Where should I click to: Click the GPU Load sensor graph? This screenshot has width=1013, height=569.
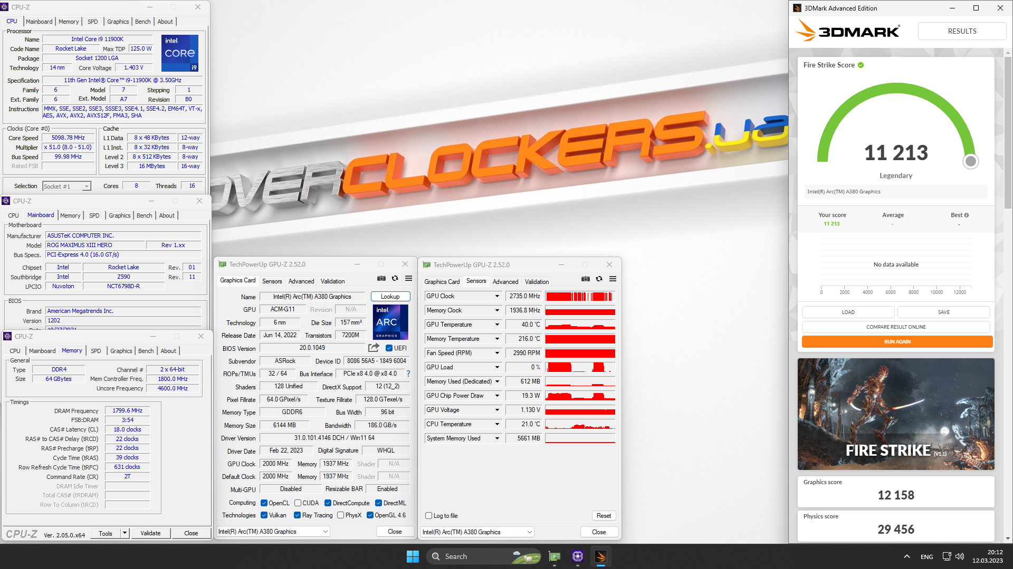(580, 367)
